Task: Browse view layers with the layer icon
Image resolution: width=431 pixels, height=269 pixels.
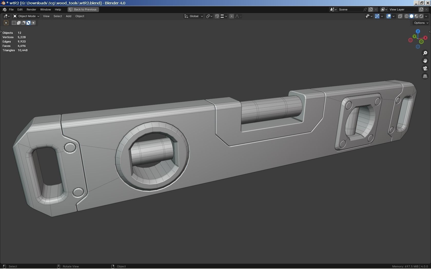Action: coord(384,9)
